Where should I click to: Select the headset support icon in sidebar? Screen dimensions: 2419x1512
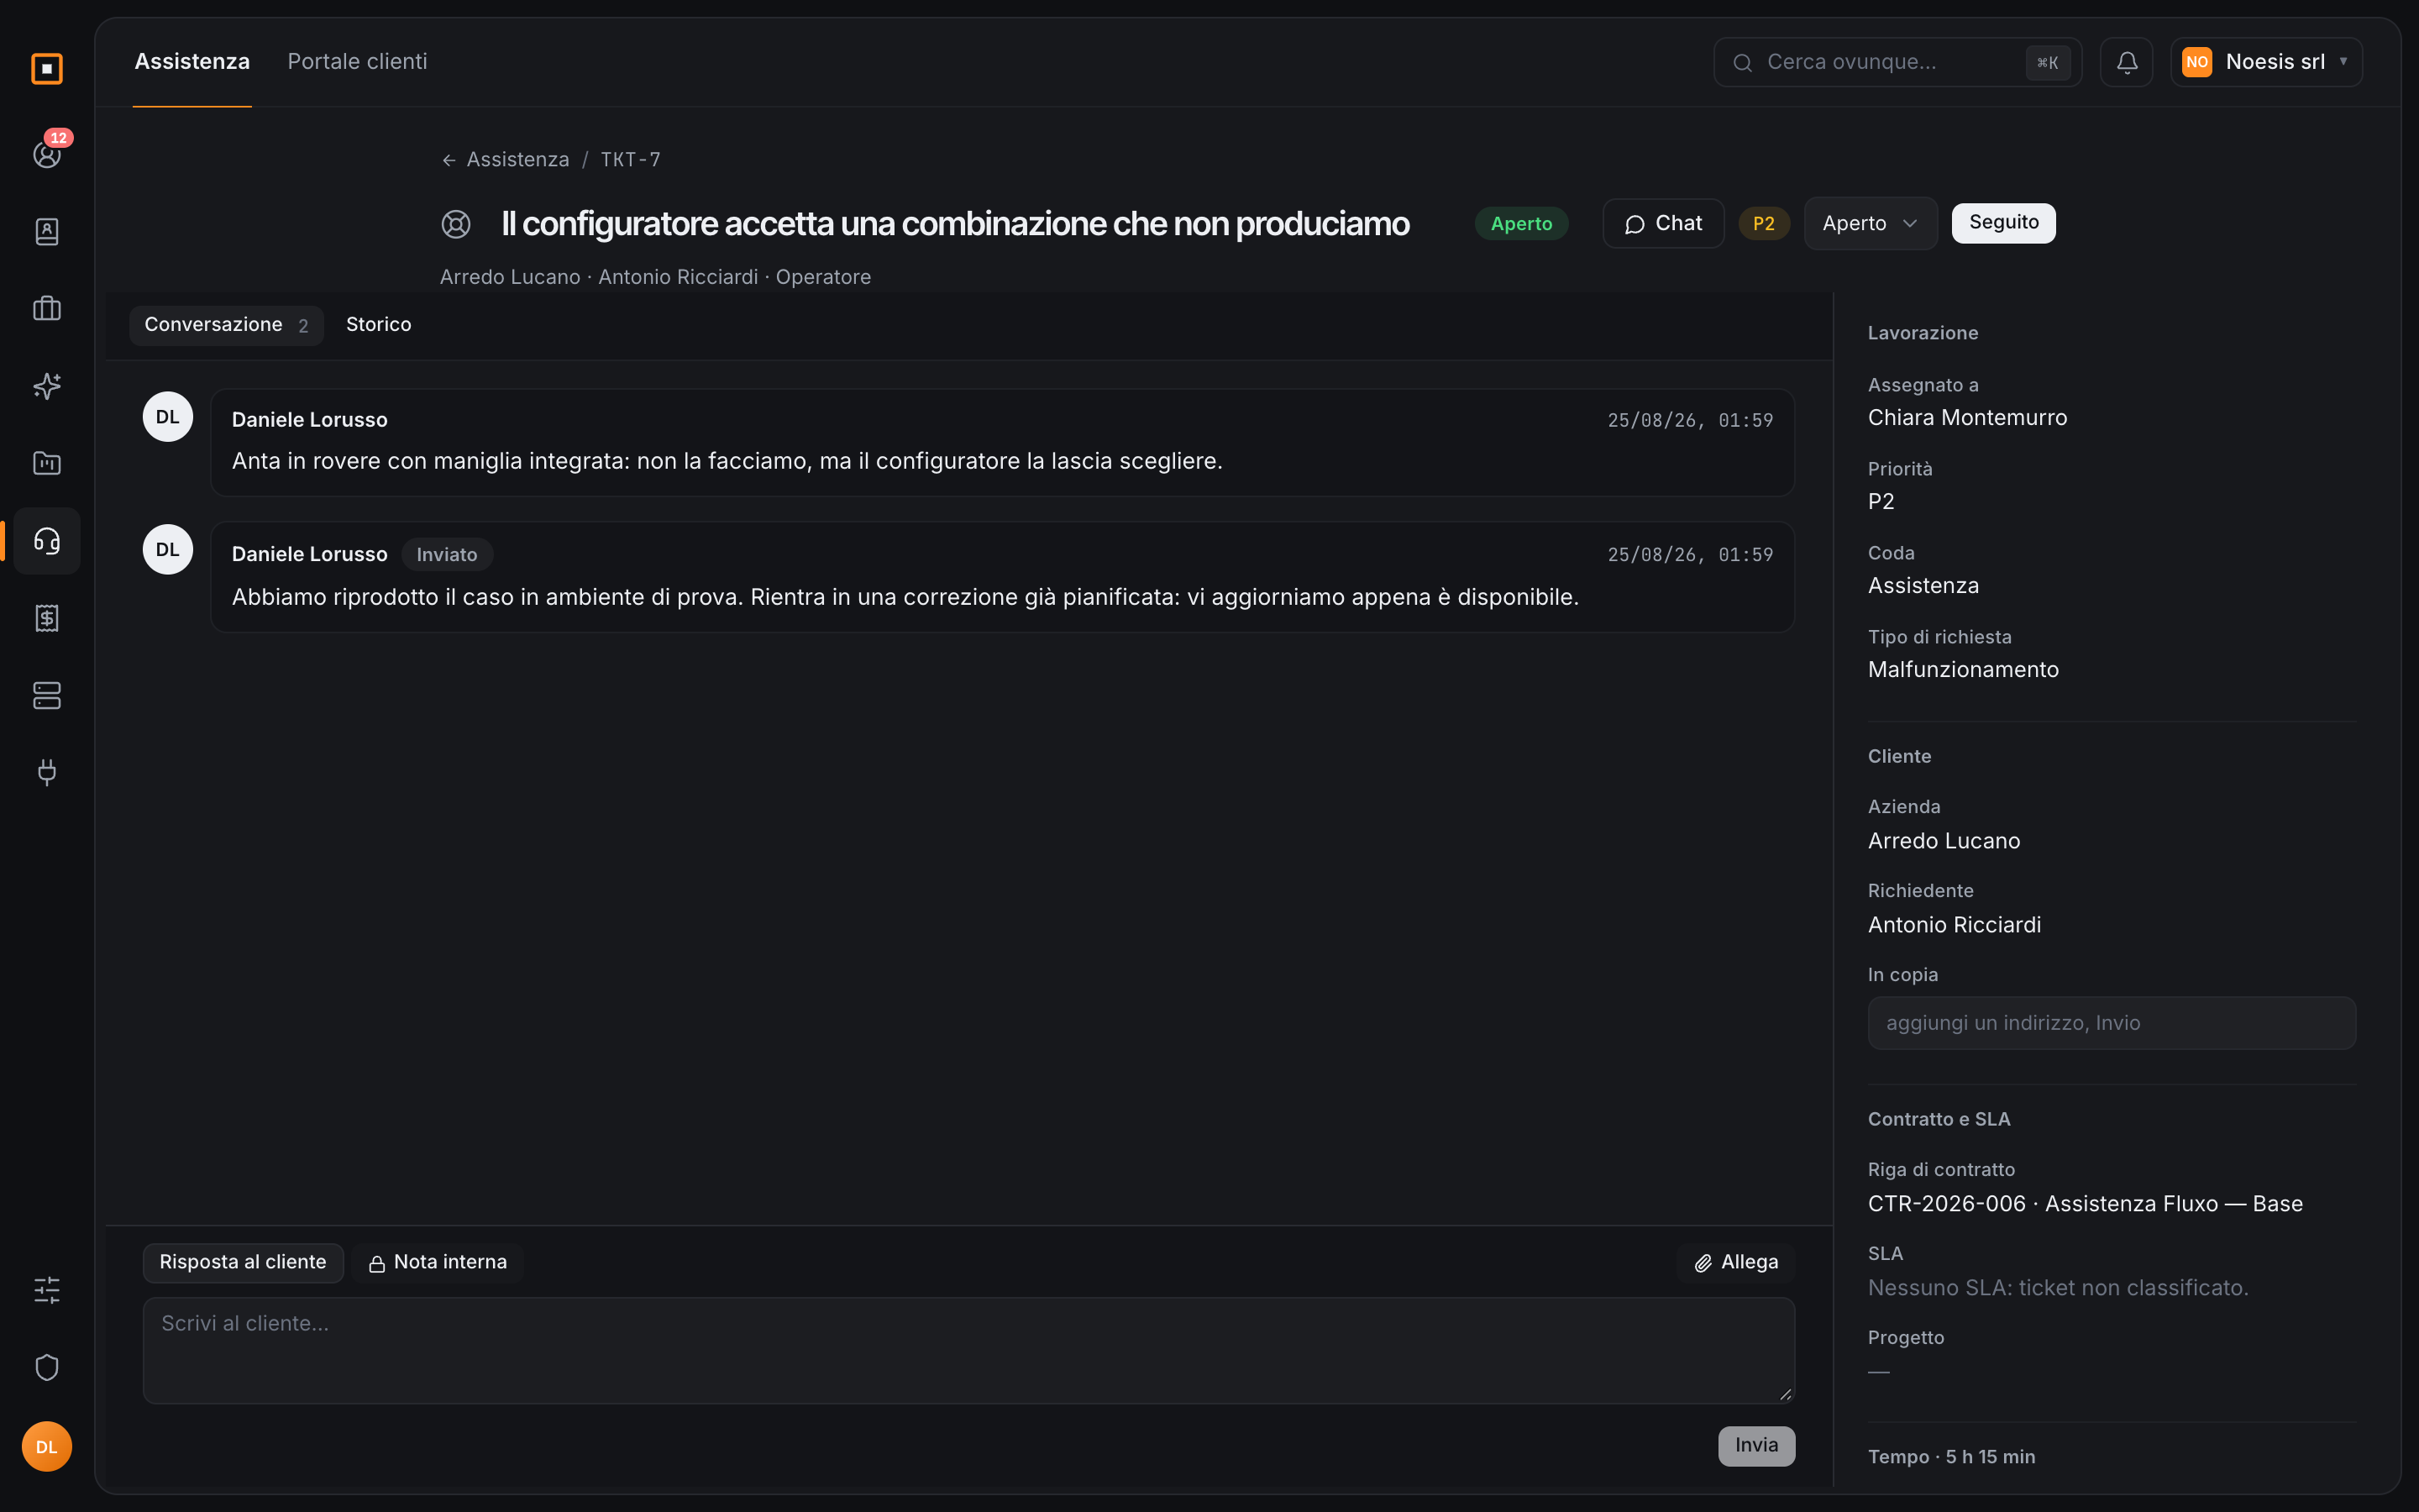click(47, 541)
